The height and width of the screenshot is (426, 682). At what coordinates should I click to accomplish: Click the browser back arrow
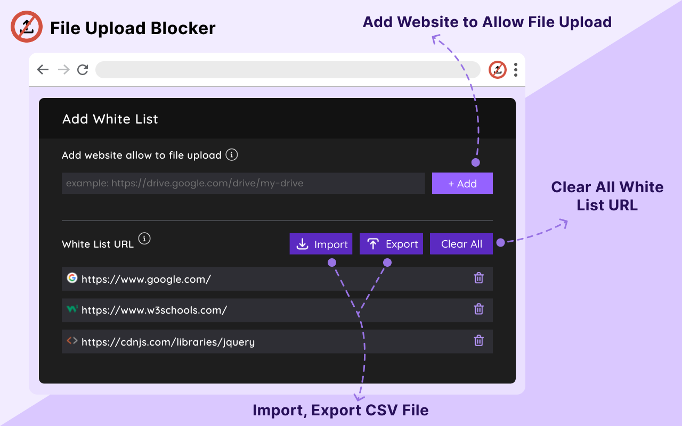click(x=43, y=70)
